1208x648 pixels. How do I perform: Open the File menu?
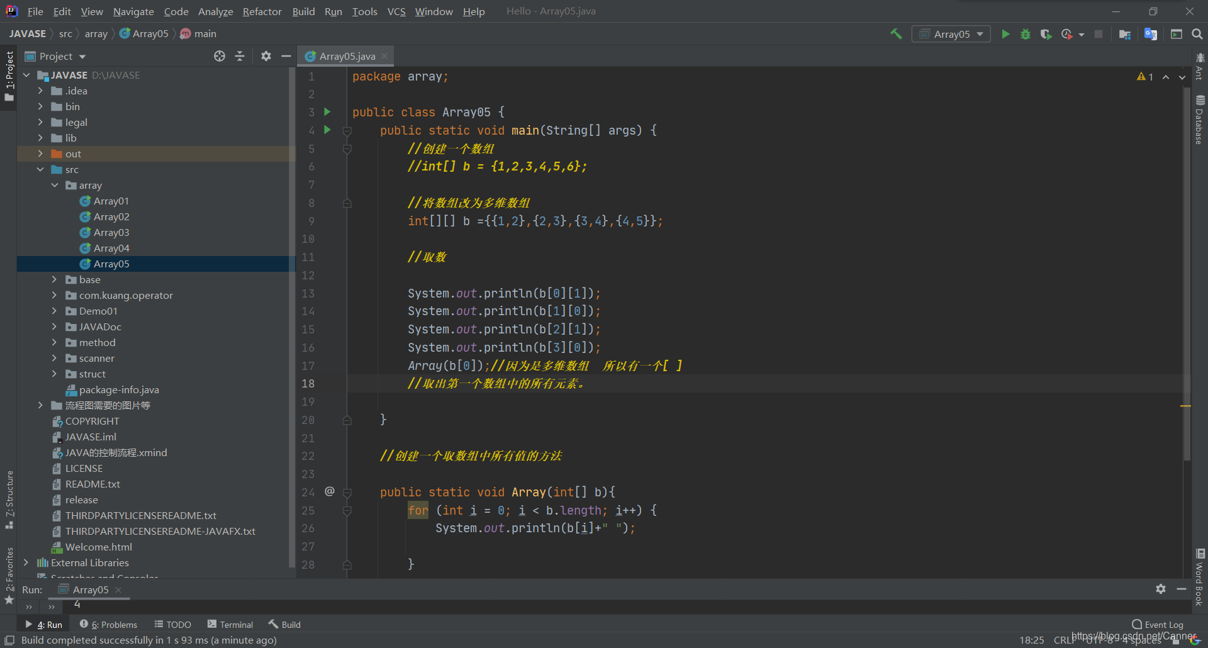35,11
